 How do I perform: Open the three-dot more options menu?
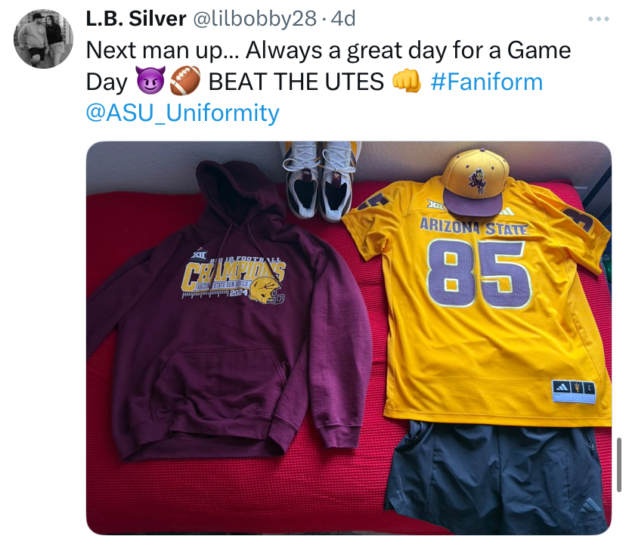point(599,19)
